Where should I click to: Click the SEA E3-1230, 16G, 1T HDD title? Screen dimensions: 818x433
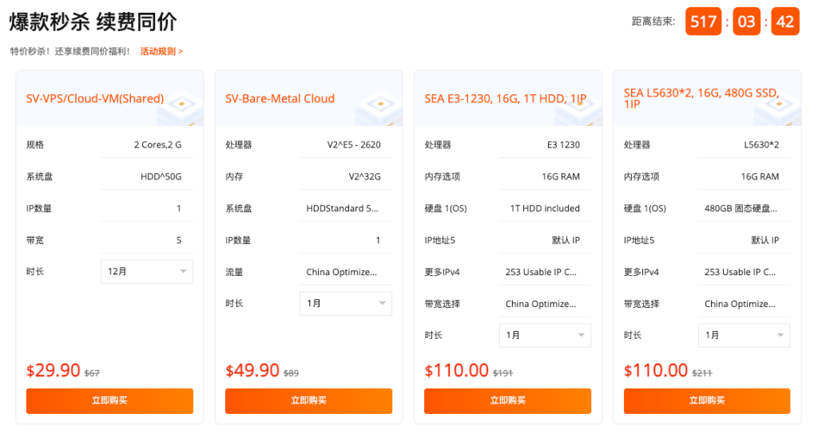click(505, 99)
